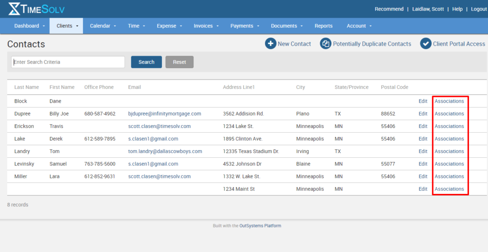This screenshot has height=252, width=488.
Task: Click the Logout link
Action: click(479, 9)
